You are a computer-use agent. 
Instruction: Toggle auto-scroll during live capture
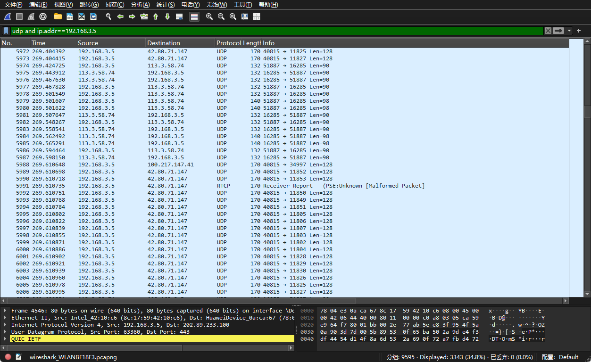tap(179, 16)
